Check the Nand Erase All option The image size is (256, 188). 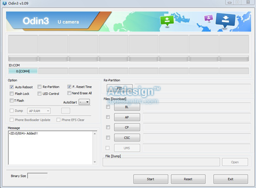click(x=69, y=93)
